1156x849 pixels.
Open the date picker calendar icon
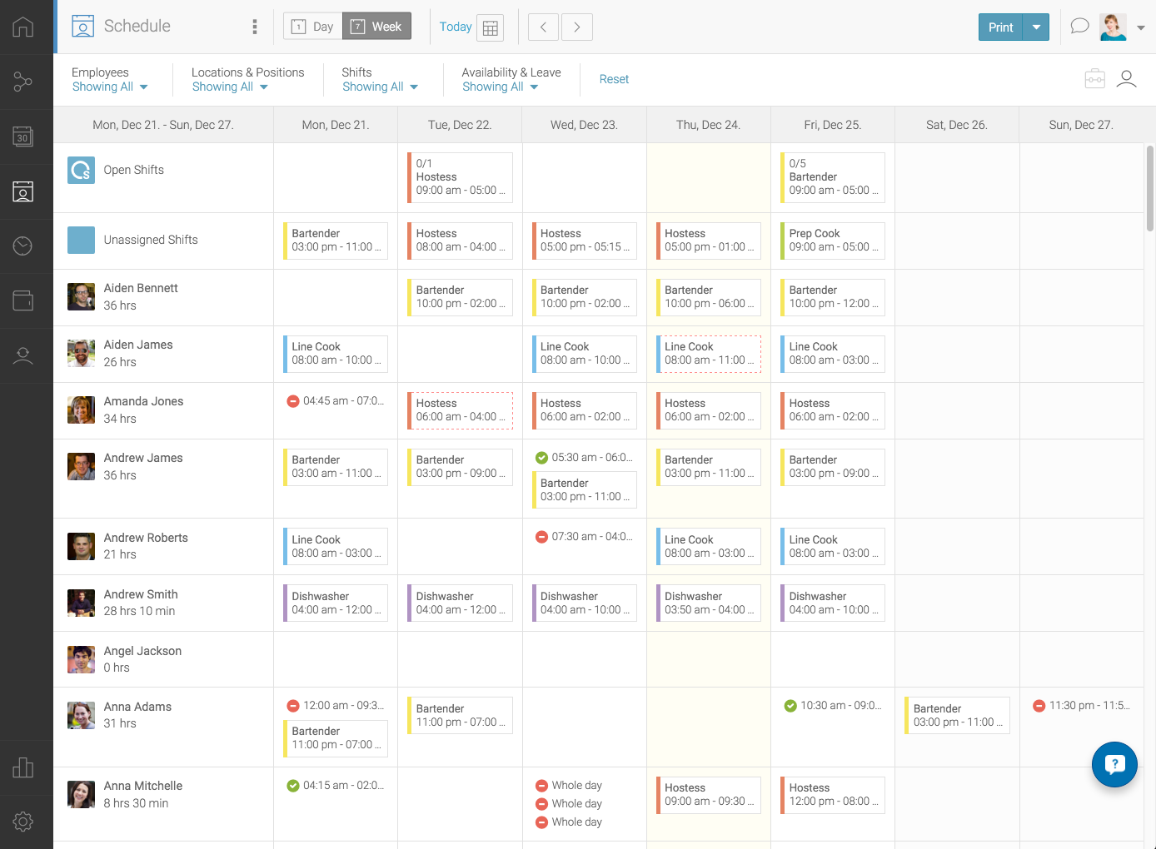tap(491, 27)
